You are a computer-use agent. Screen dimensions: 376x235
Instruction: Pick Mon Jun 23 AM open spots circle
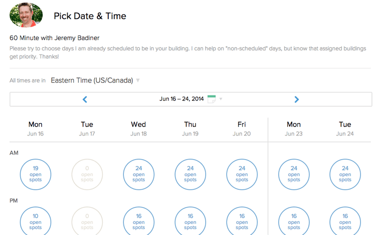[294, 174]
